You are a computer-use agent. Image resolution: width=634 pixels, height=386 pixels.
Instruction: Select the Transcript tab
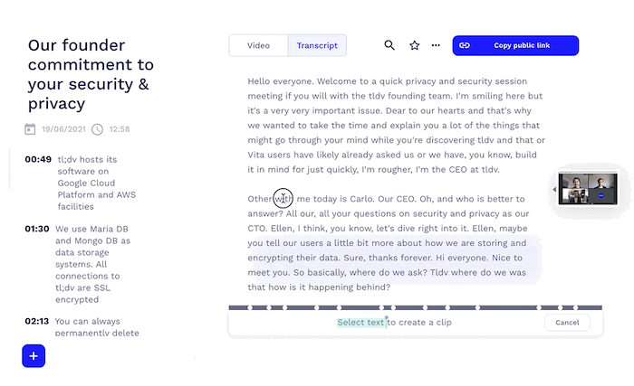(x=317, y=45)
